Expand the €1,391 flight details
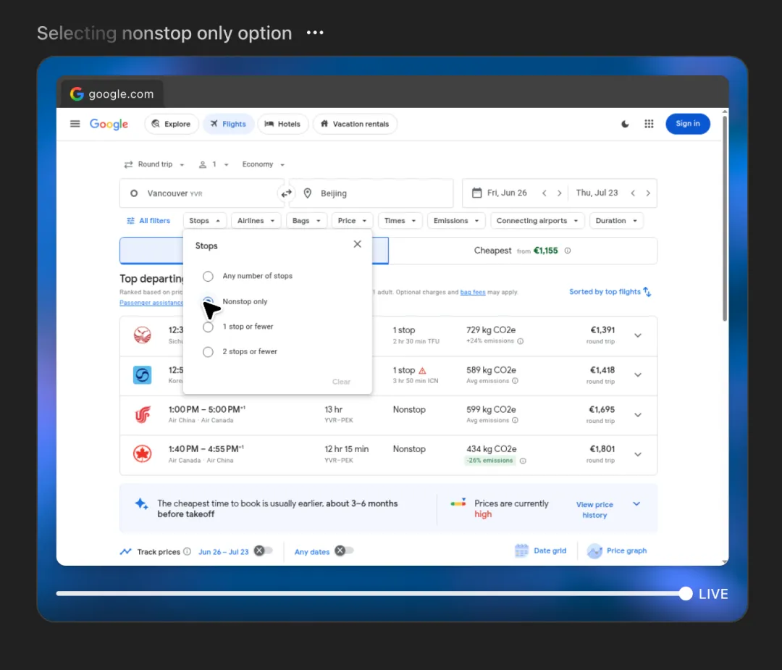Screen dimensions: 782x670 click(638, 336)
